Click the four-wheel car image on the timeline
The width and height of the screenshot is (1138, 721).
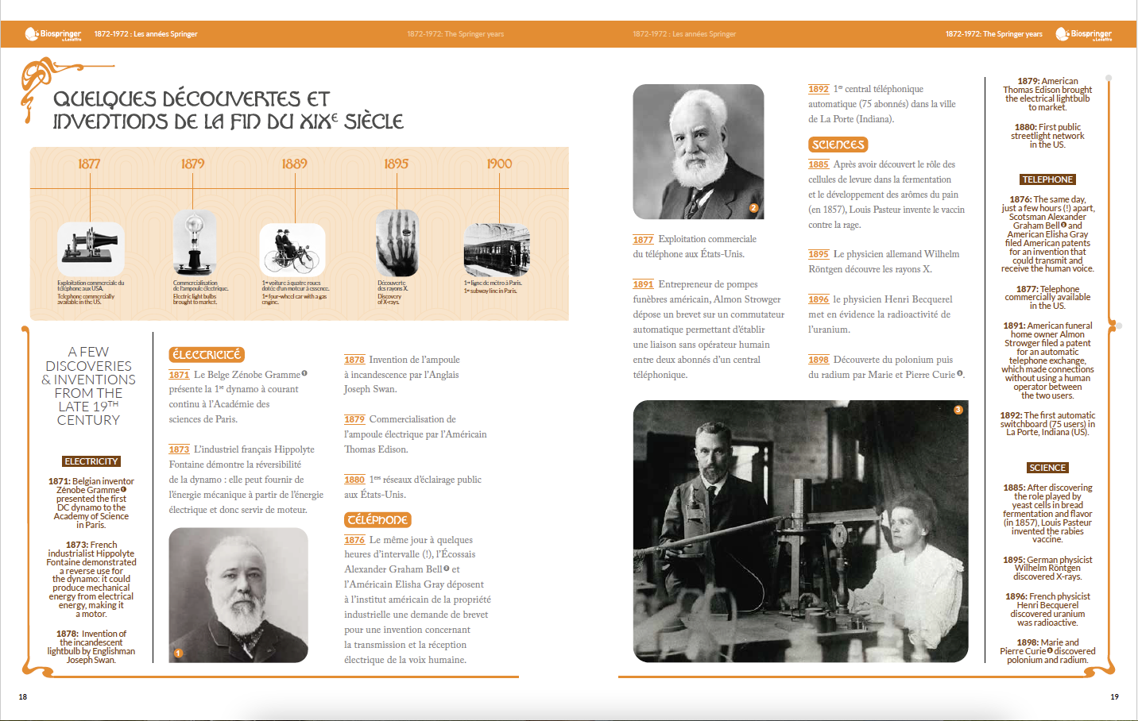click(x=292, y=250)
